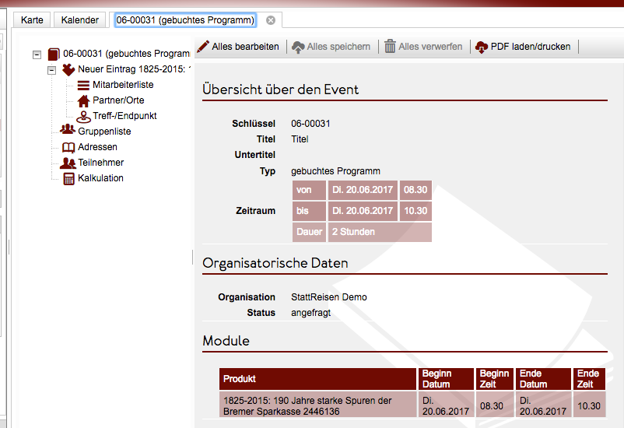Select the Mitarbeiterliste list icon
This screenshot has width=624, height=428.
click(83, 85)
